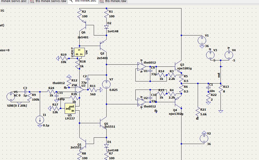Click voltage source V1 symbol
259x160 pixels.
202,40
